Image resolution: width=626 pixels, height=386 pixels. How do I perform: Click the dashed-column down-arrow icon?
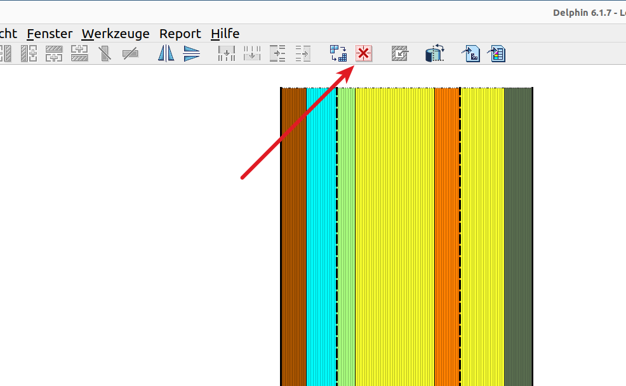252,53
